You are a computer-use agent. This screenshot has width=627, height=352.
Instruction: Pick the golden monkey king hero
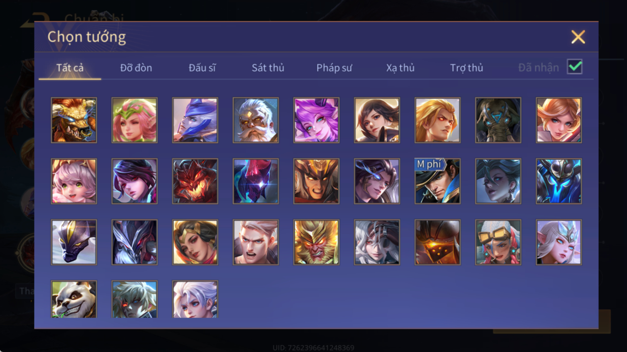point(316,242)
